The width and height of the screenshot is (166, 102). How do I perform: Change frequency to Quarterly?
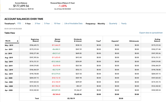pyautogui.click(x=113, y=23)
